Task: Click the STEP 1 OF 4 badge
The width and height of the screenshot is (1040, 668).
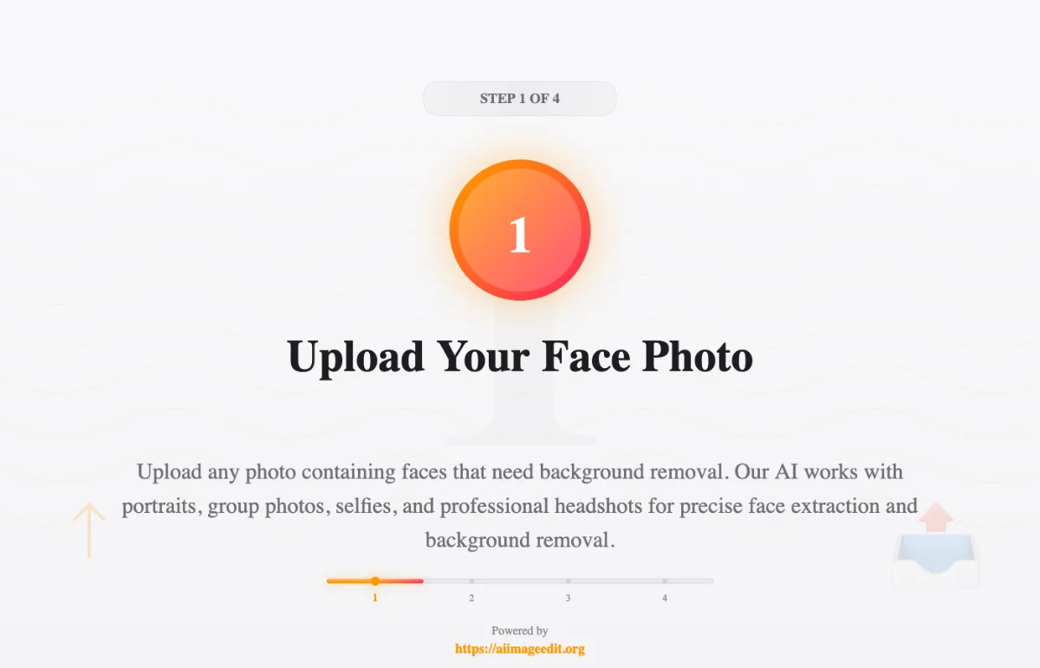Action: [520, 98]
